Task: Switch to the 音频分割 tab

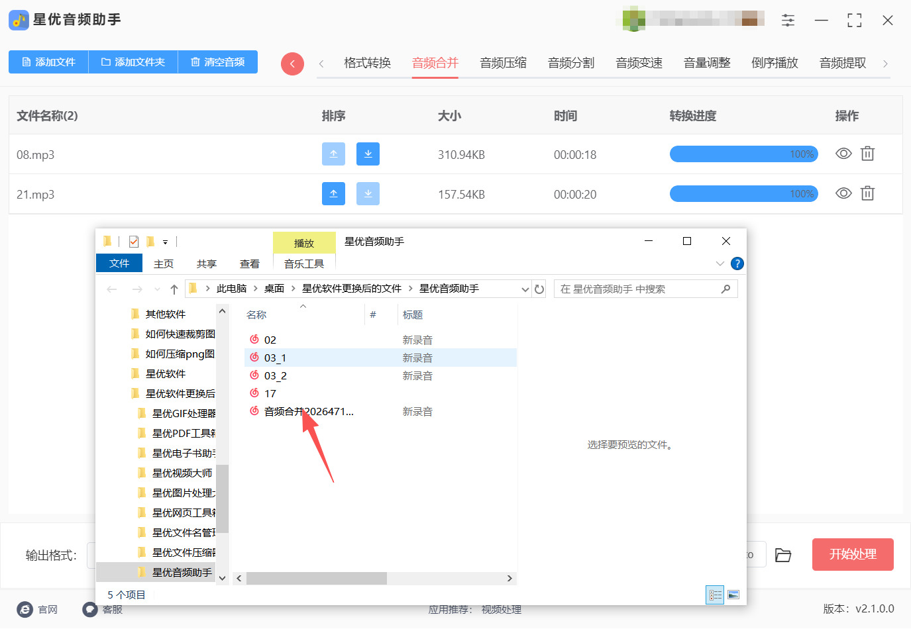Action: (571, 63)
